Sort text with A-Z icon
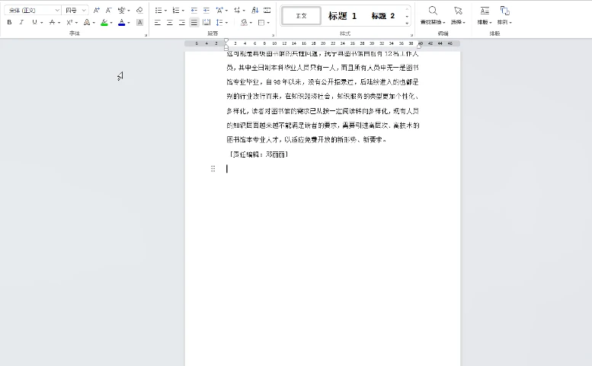The width and height of the screenshot is (592, 366). 255,10
